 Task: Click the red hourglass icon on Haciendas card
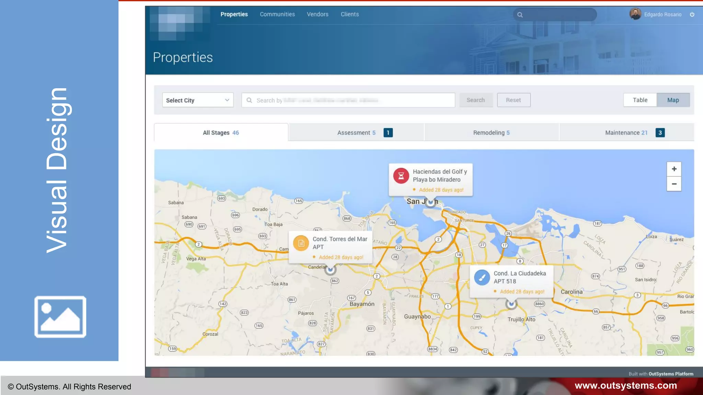pyautogui.click(x=401, y=176)
